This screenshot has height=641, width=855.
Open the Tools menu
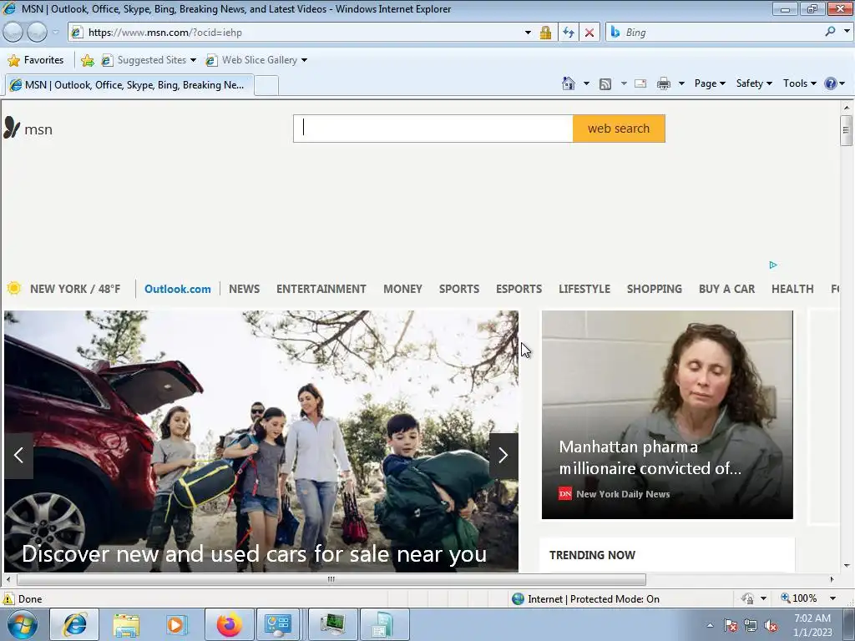click(x=799, y=83)
